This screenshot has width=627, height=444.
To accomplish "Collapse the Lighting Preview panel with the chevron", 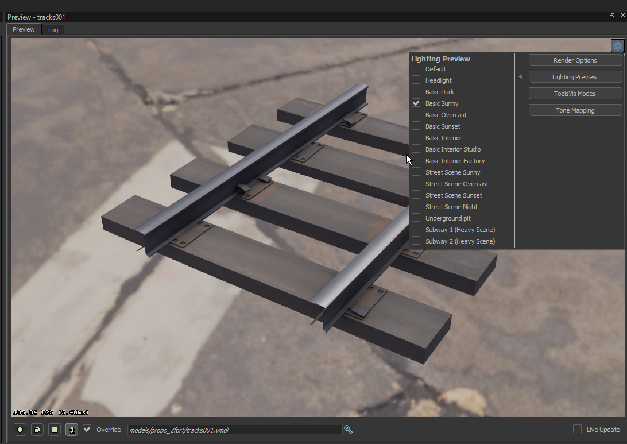I will [x=520, y=76].
